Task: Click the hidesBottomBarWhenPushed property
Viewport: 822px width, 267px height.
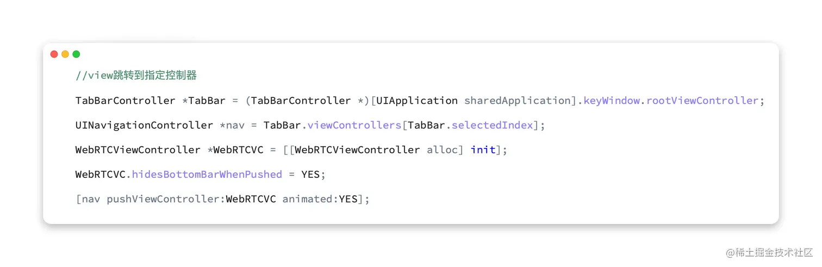Action: point(207,175)
